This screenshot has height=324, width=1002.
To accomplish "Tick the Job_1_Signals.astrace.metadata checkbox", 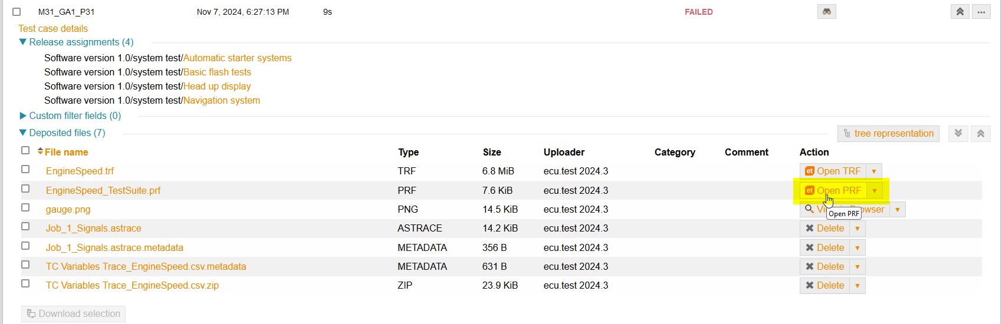I will tap(25, 246).
